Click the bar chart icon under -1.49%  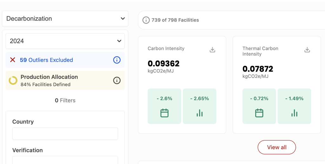(294, 113)
